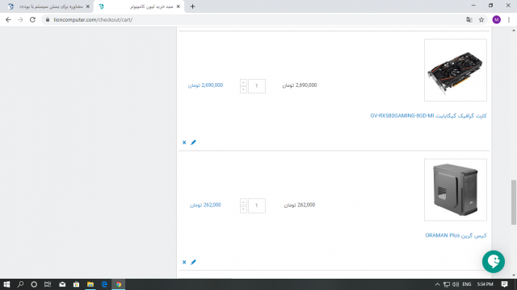Reload the cart page
The width and height of the screenshot is (517, 290).
[32, 19]
